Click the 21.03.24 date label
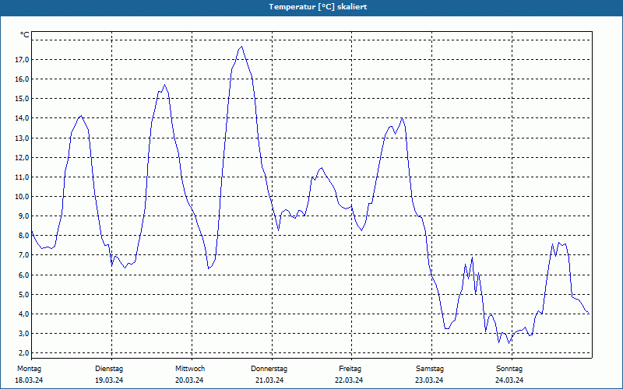The width and height of the screenshot is (623, 389). [269, 380]
